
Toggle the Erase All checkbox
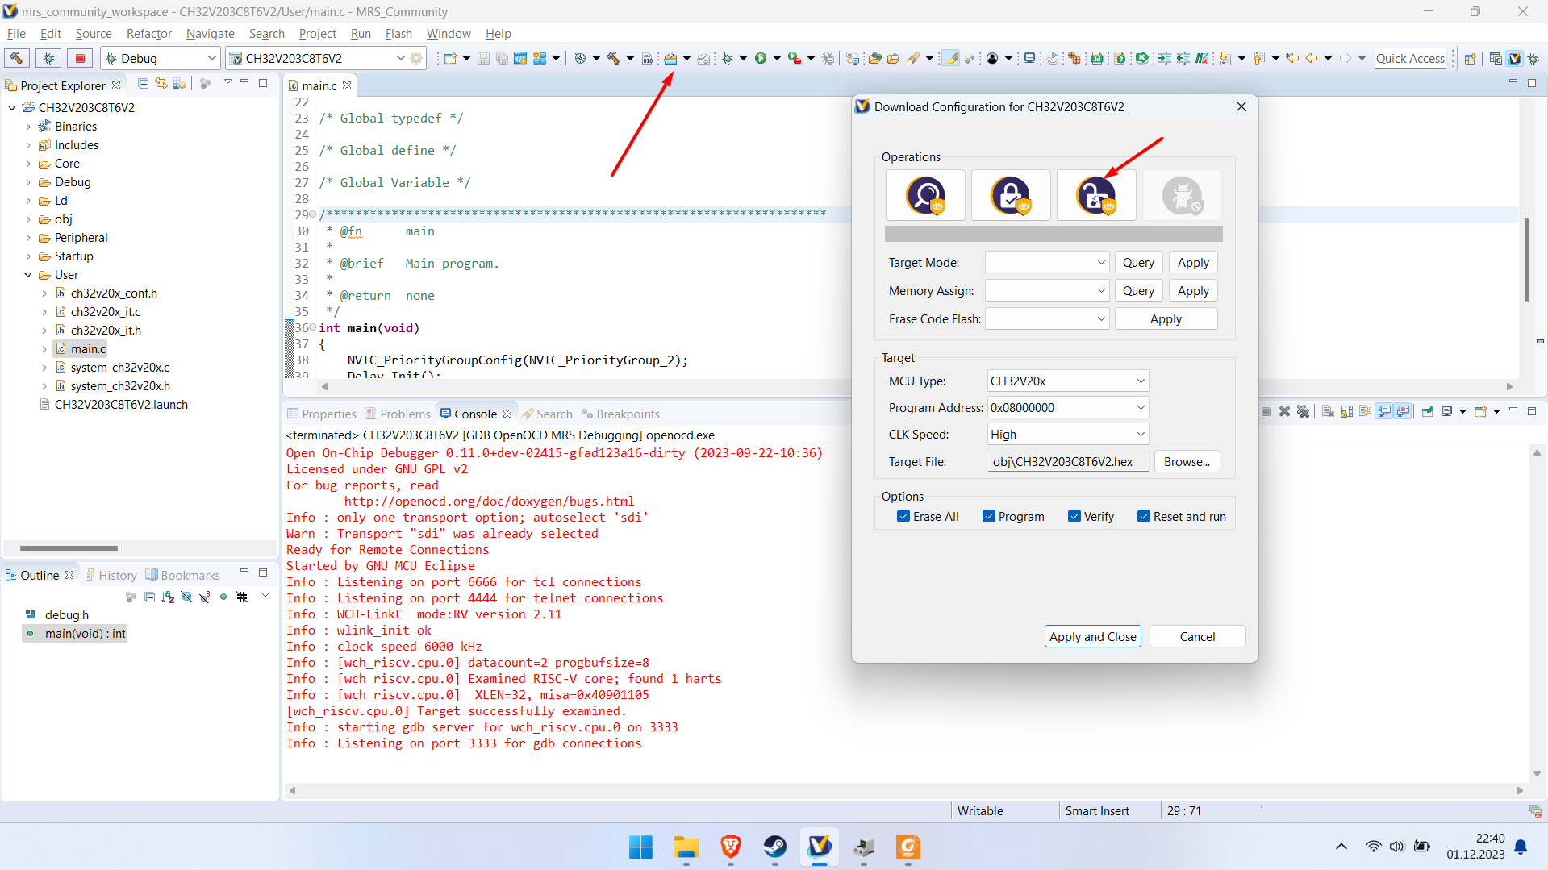coord(903,516)
